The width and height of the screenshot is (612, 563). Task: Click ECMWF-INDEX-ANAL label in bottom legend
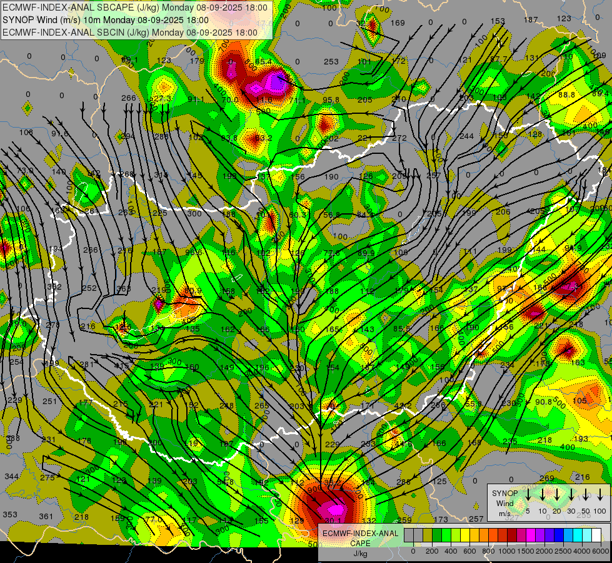pos(360,534)
